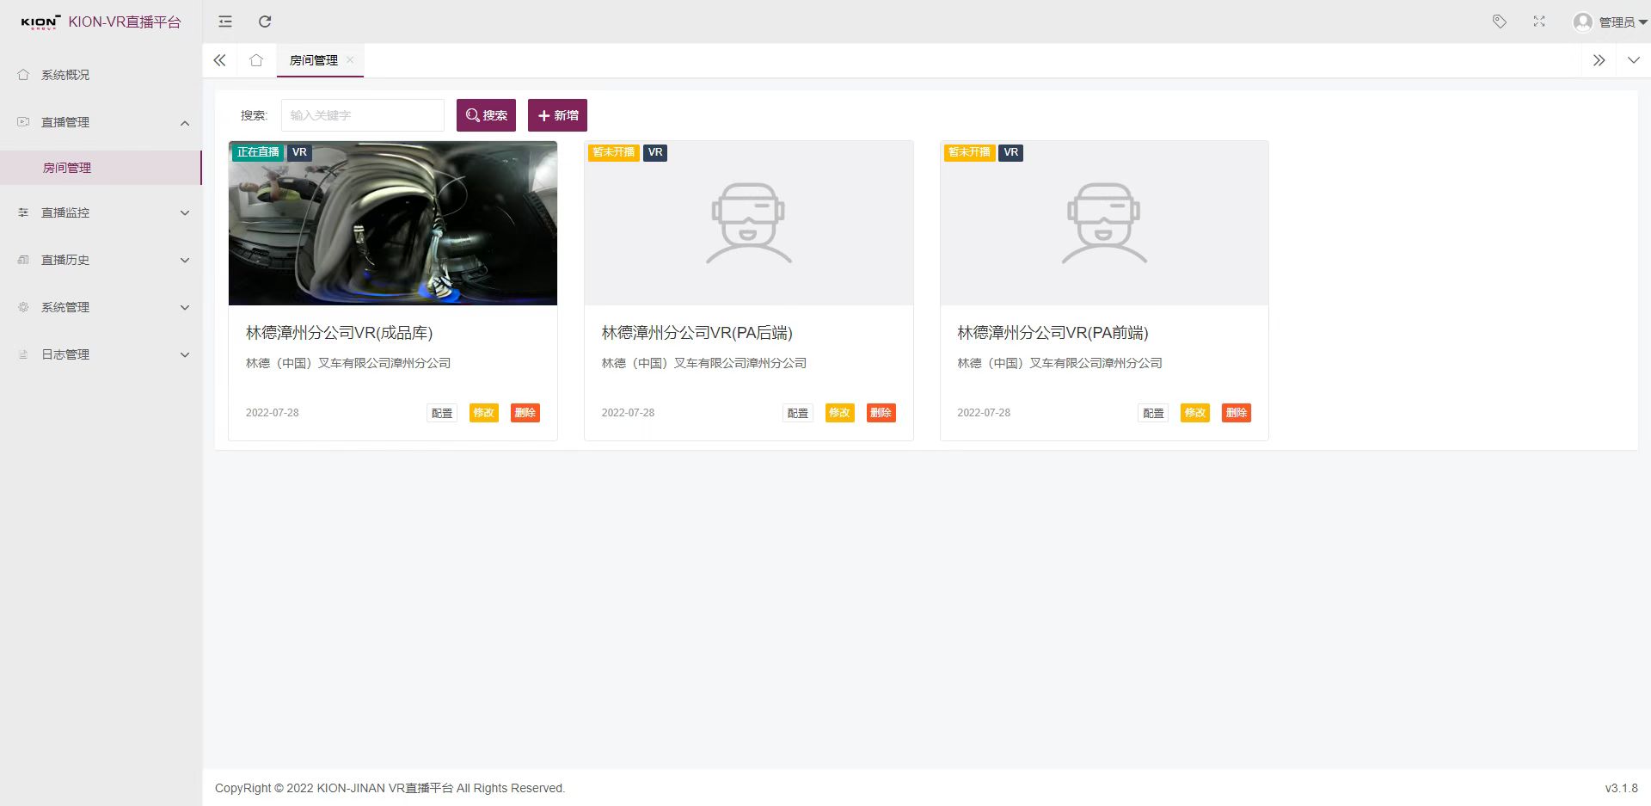1651x806 pixels.
Task: Click date 2022-07-28 on PA后端 card
Action: (x=628, y=413)
